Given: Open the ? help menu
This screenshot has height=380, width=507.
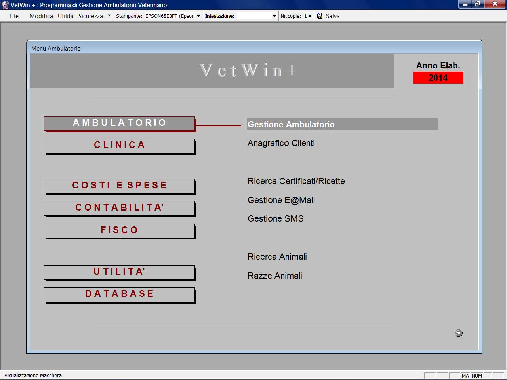Looking at the screenshot, I should coord(109,16).
